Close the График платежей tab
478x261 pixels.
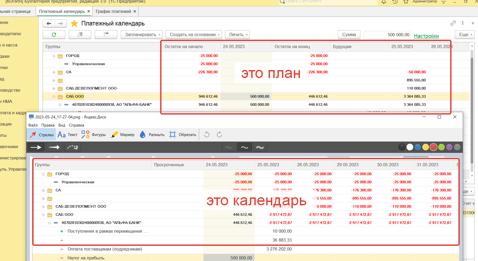click(135, 12)
